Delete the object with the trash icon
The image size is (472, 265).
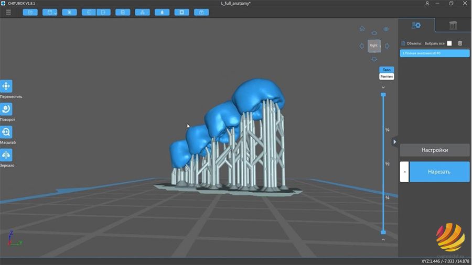click(460, 43)
